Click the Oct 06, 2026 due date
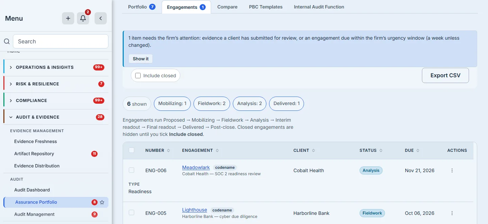Screen dimensions: 488x224 point(420,213)
